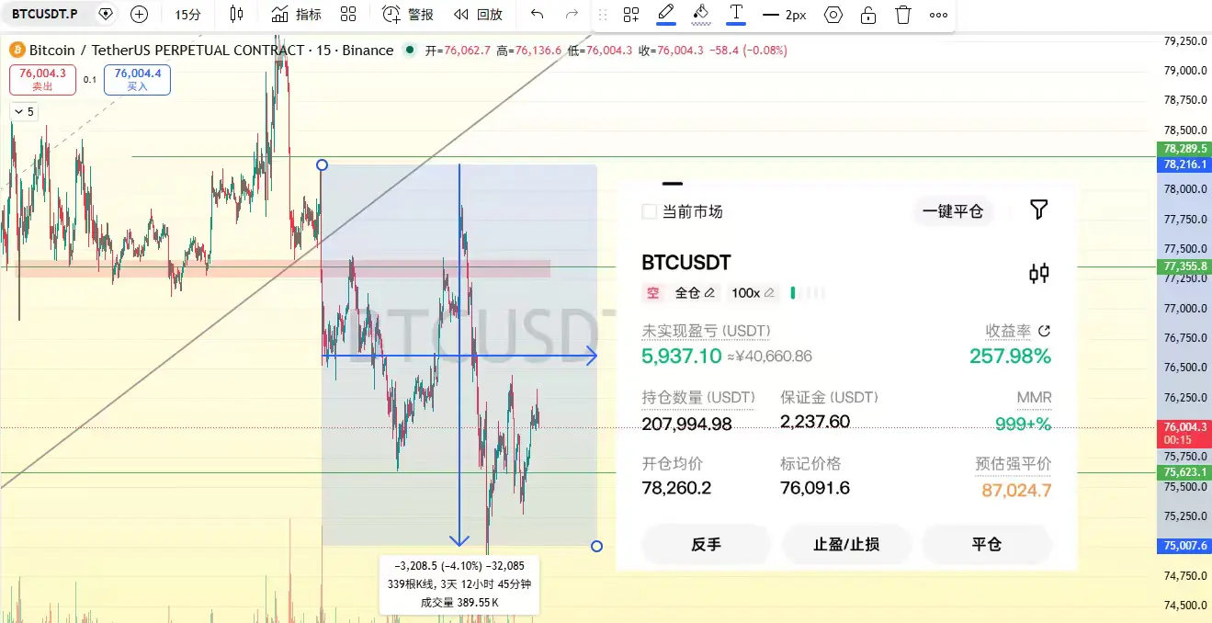Open drawing settings hexagon icon

pyautogui.click(x=833, y=15)
